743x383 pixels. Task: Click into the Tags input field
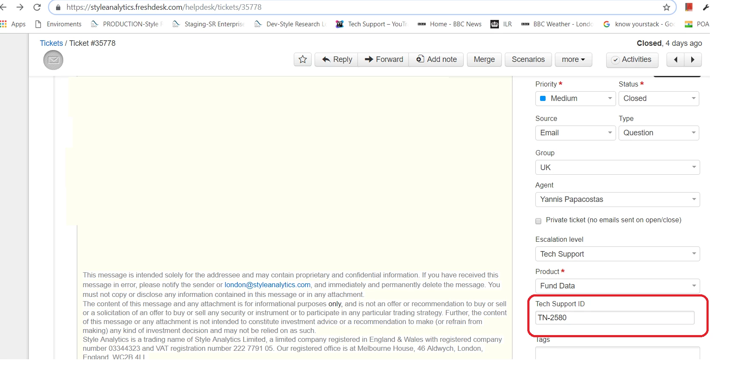click(617, 353)
